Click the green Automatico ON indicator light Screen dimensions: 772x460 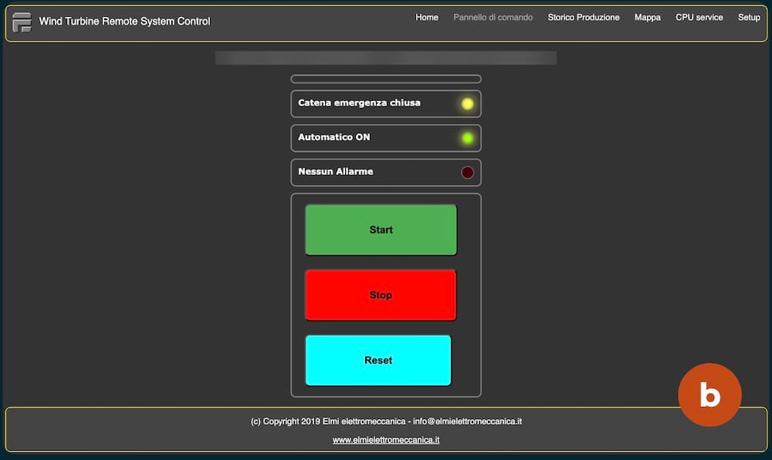pos(467,138)
